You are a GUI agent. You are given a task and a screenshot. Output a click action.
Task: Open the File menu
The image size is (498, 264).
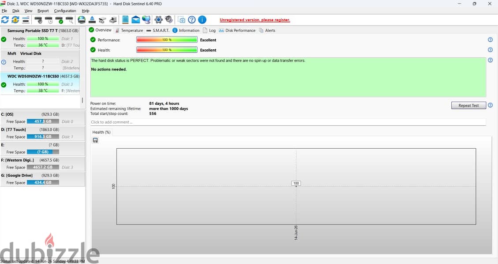pyautogui.click(x=4, y=11)
